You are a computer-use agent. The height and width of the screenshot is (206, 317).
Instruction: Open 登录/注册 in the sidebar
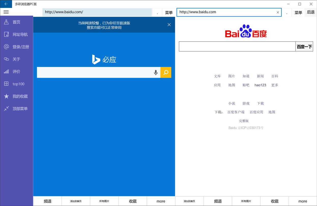click(17, 47)
